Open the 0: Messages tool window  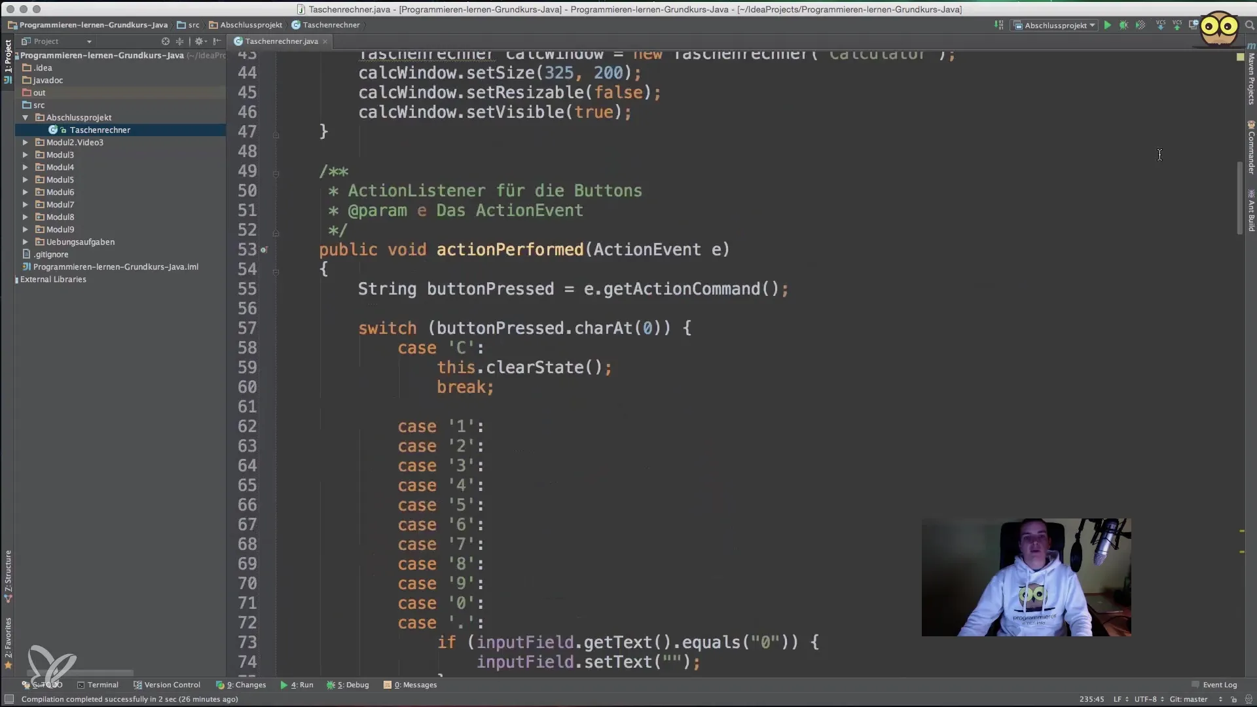(x=410, y=685)
